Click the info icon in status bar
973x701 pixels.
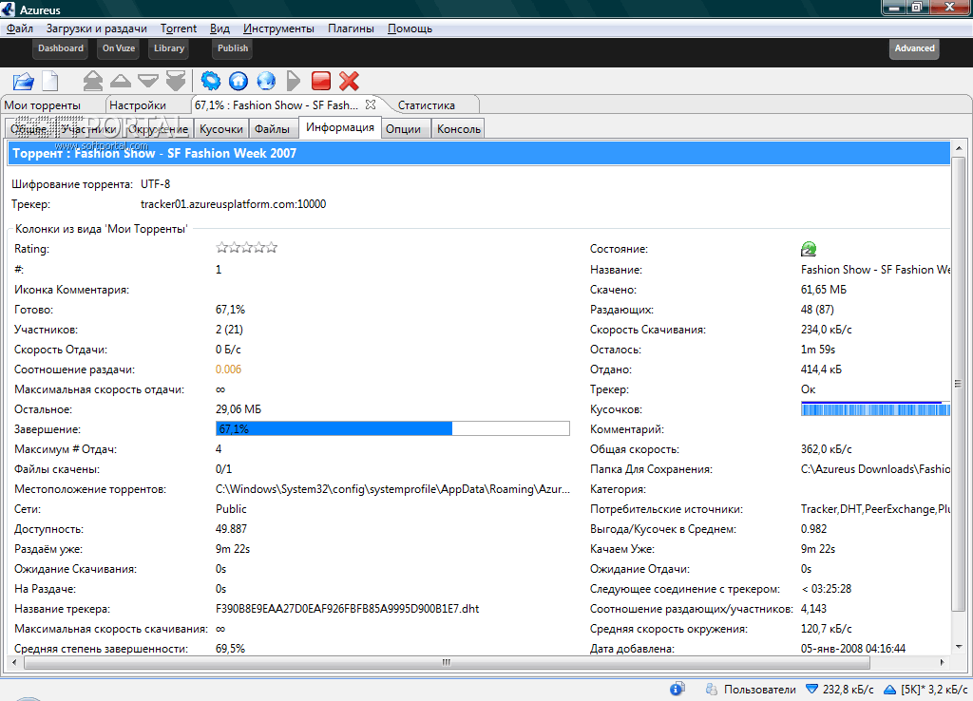pos(677,689)
